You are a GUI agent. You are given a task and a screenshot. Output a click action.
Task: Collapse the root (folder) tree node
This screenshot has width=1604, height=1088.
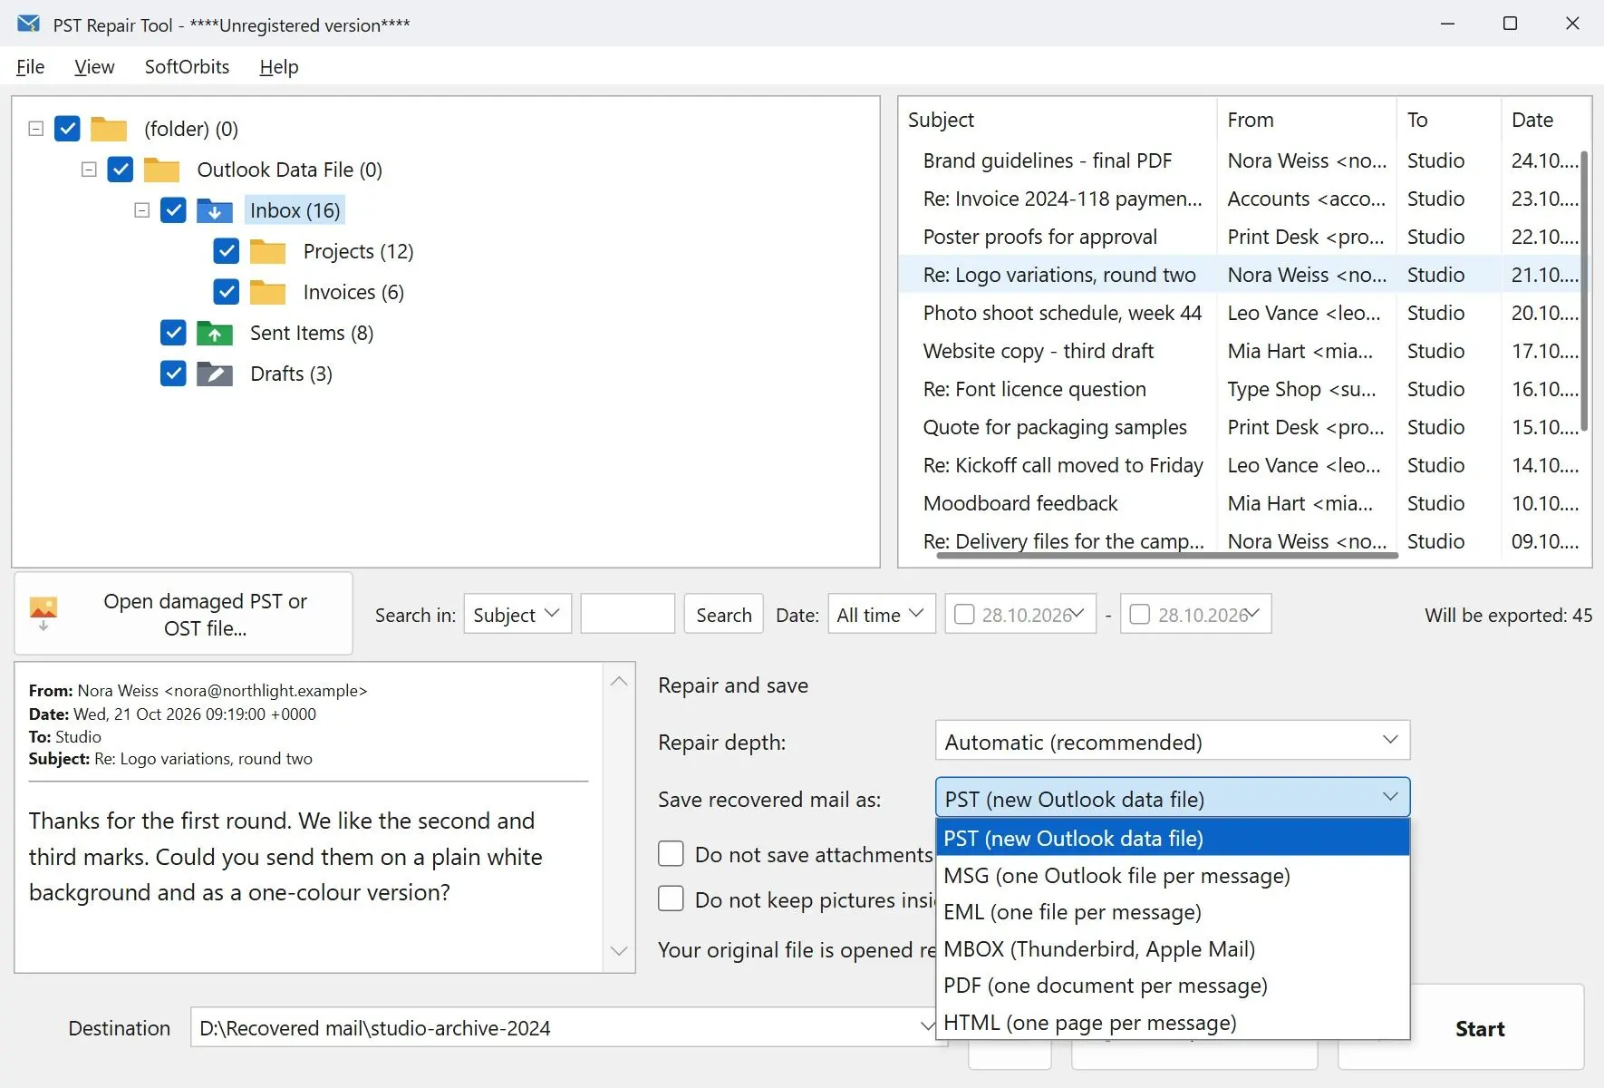[36, 129]
